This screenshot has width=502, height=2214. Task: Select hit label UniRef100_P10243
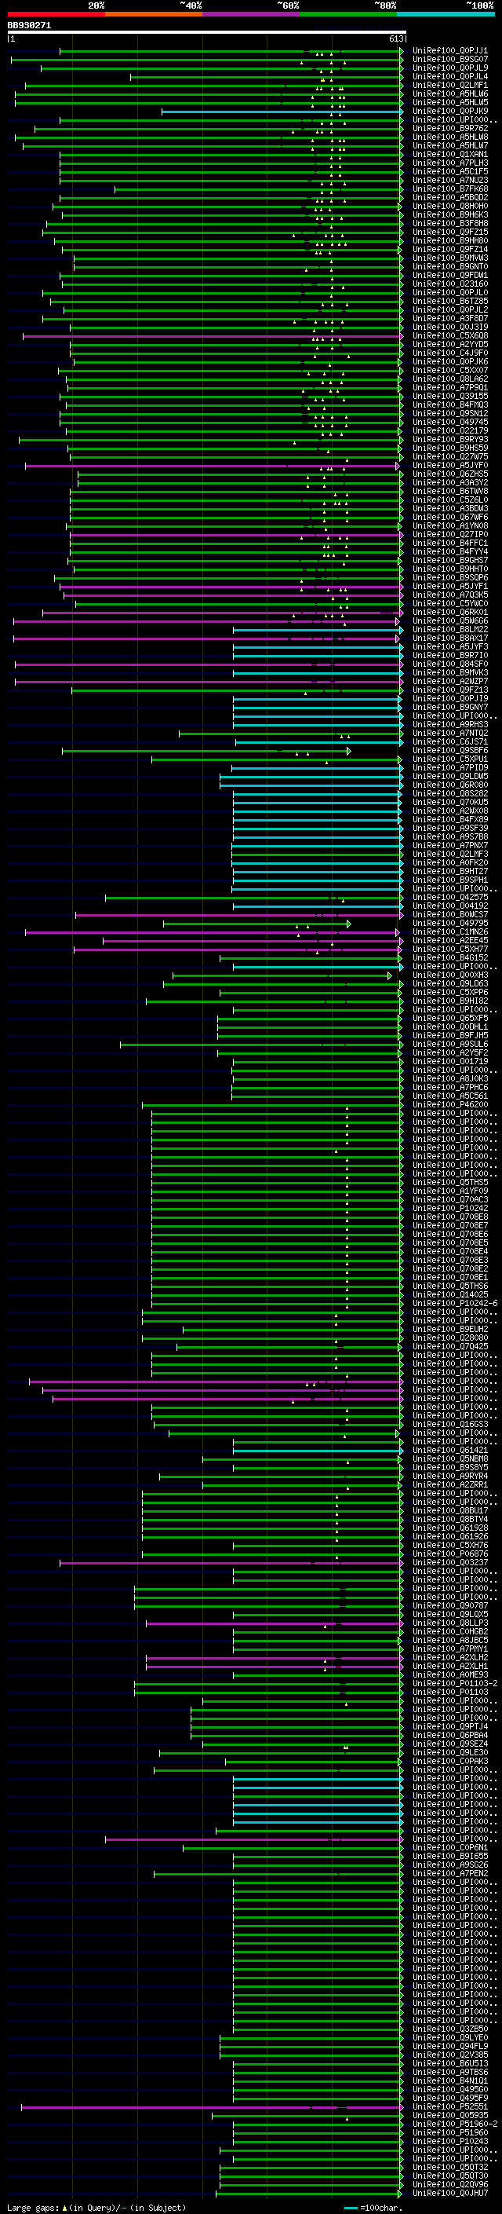point(449,2142)
